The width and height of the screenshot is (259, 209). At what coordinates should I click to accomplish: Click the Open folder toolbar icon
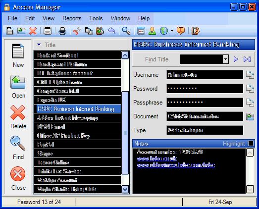tap(21, 31)
